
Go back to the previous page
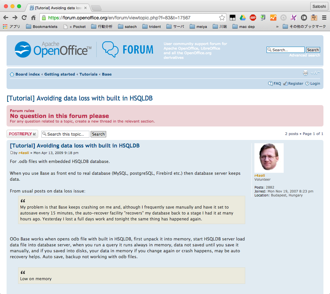(6, 18)
